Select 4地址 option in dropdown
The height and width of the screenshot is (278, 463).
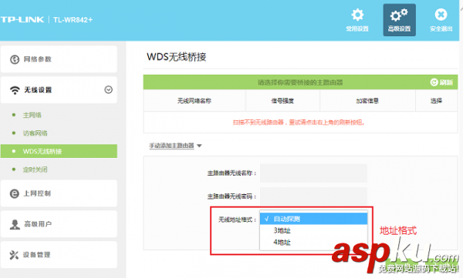(313, 243)
